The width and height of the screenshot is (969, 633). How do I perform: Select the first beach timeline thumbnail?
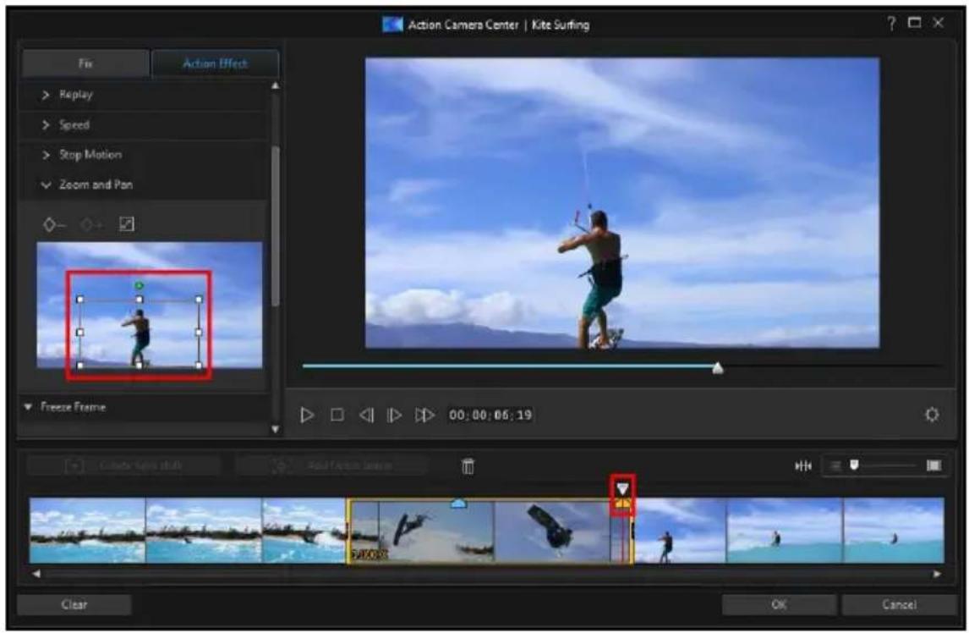(x=88, y=531)
